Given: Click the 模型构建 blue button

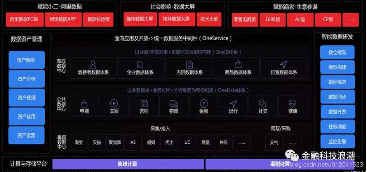Looking at the screenshot, I should coord(337,67).
